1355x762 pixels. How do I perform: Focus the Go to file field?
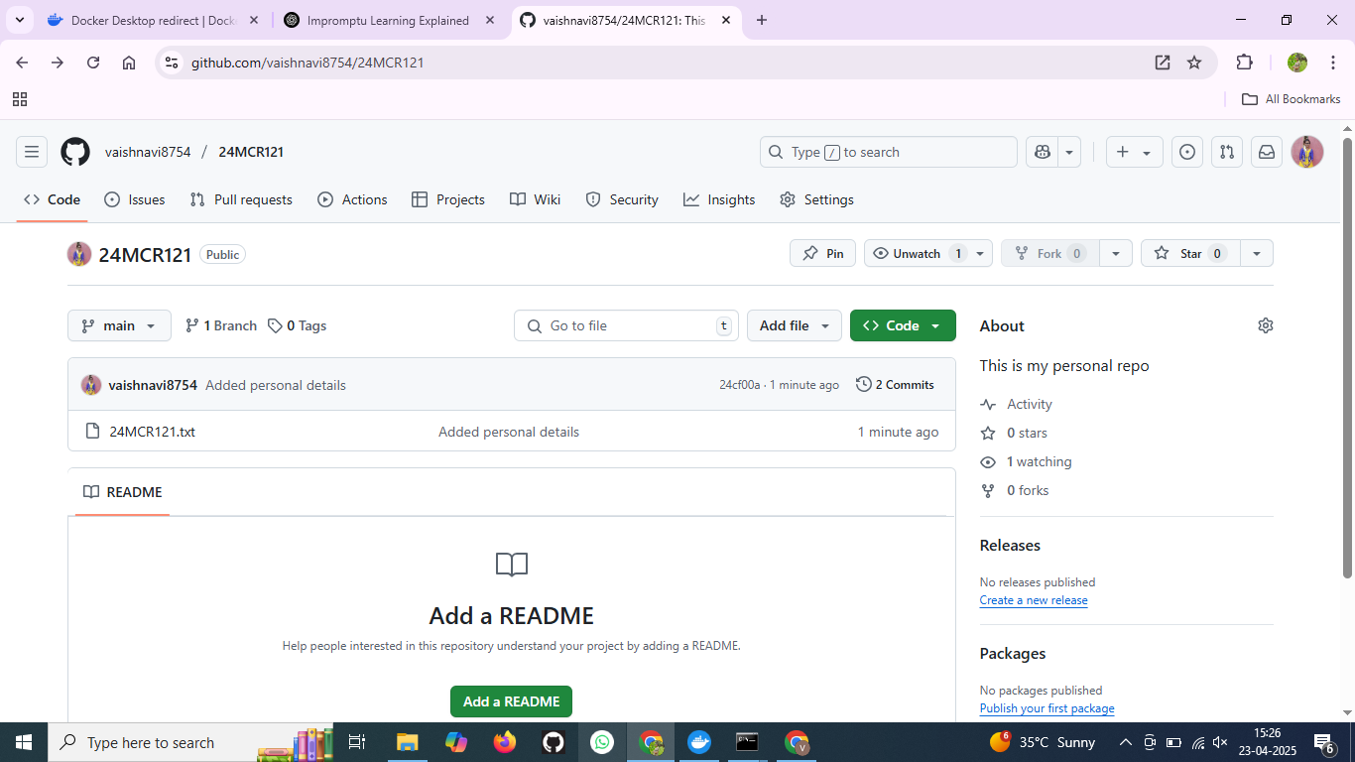point(626,325)
